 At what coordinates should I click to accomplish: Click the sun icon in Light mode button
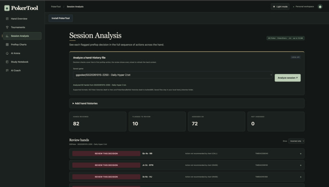[274, 7]
